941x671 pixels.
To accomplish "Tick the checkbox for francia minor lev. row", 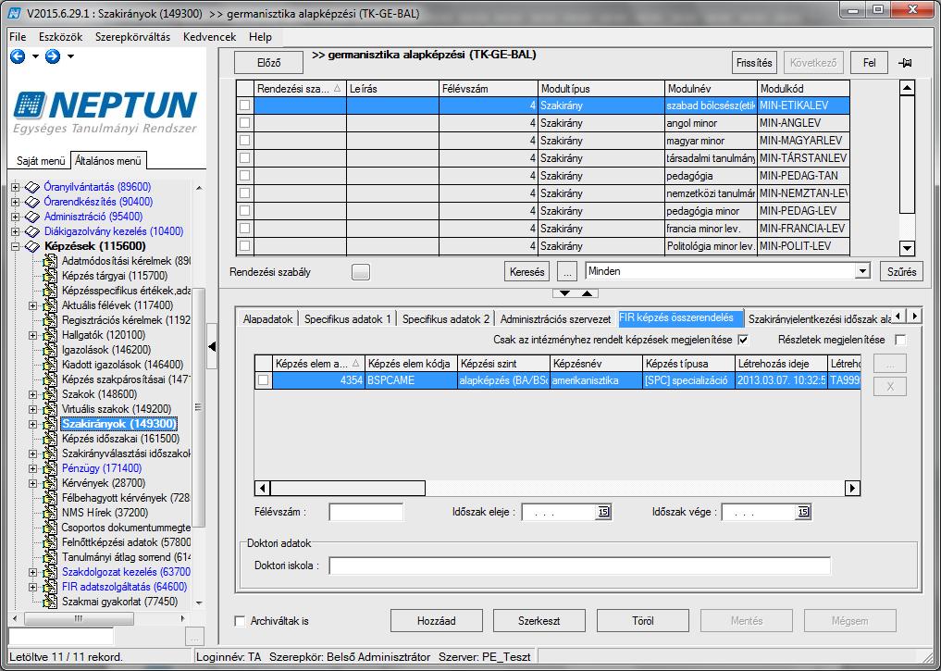I will coord(245,229).
